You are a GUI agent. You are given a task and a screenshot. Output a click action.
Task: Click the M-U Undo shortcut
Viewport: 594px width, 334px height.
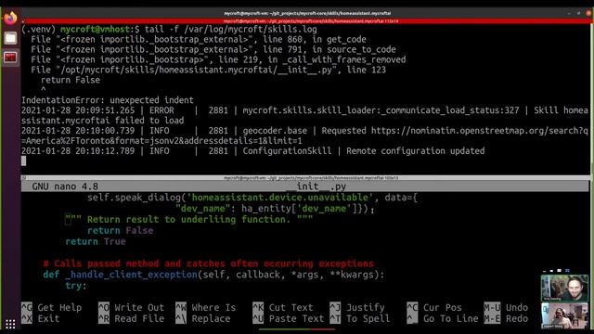(x=506, y=307)
